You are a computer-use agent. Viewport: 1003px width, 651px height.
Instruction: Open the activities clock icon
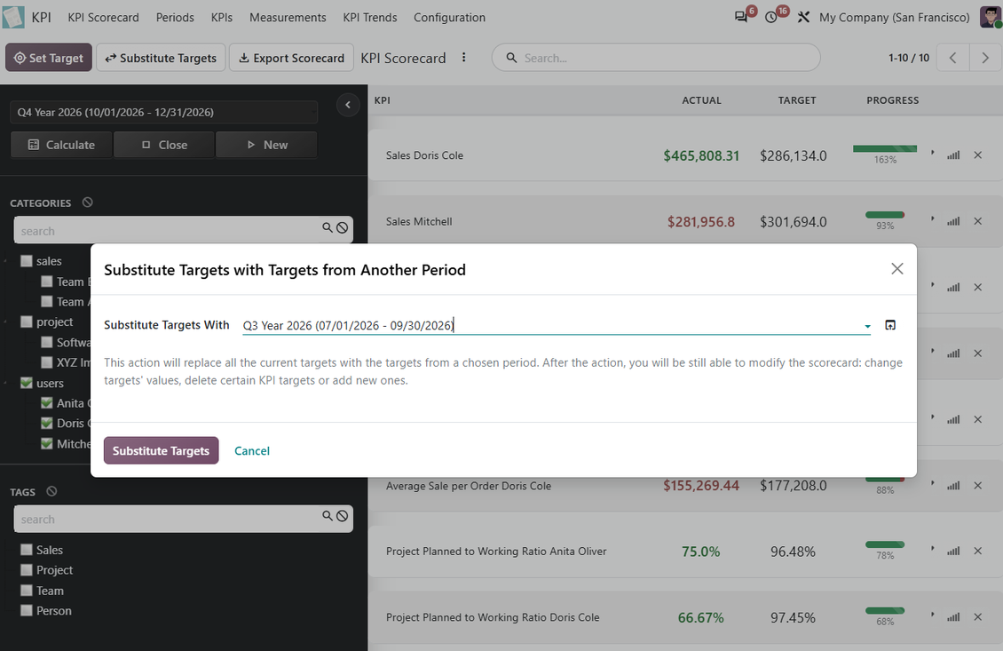[x=771, y=17]
